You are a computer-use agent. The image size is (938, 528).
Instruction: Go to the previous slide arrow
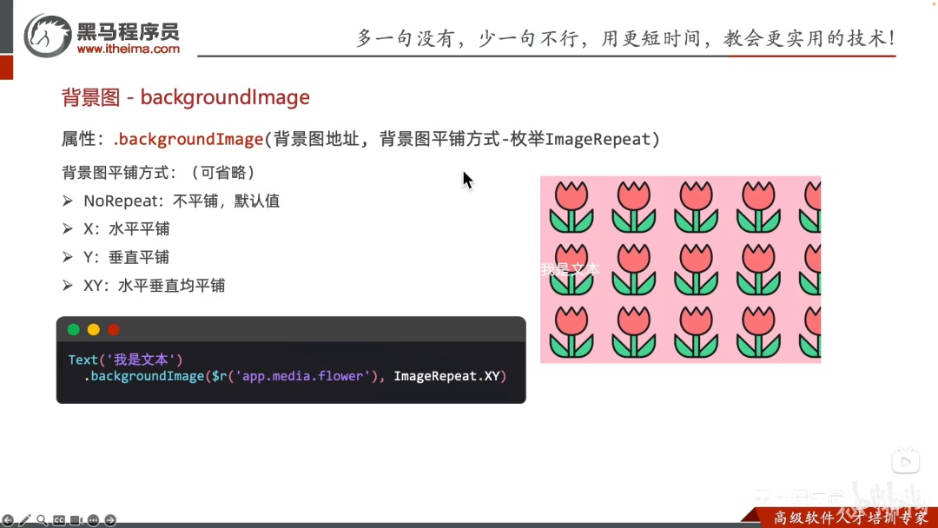tap(8, 520)
